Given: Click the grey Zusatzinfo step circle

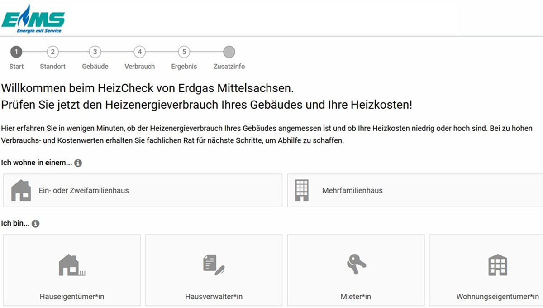Looking at the screenshot, I should click(x=229, y=52).
